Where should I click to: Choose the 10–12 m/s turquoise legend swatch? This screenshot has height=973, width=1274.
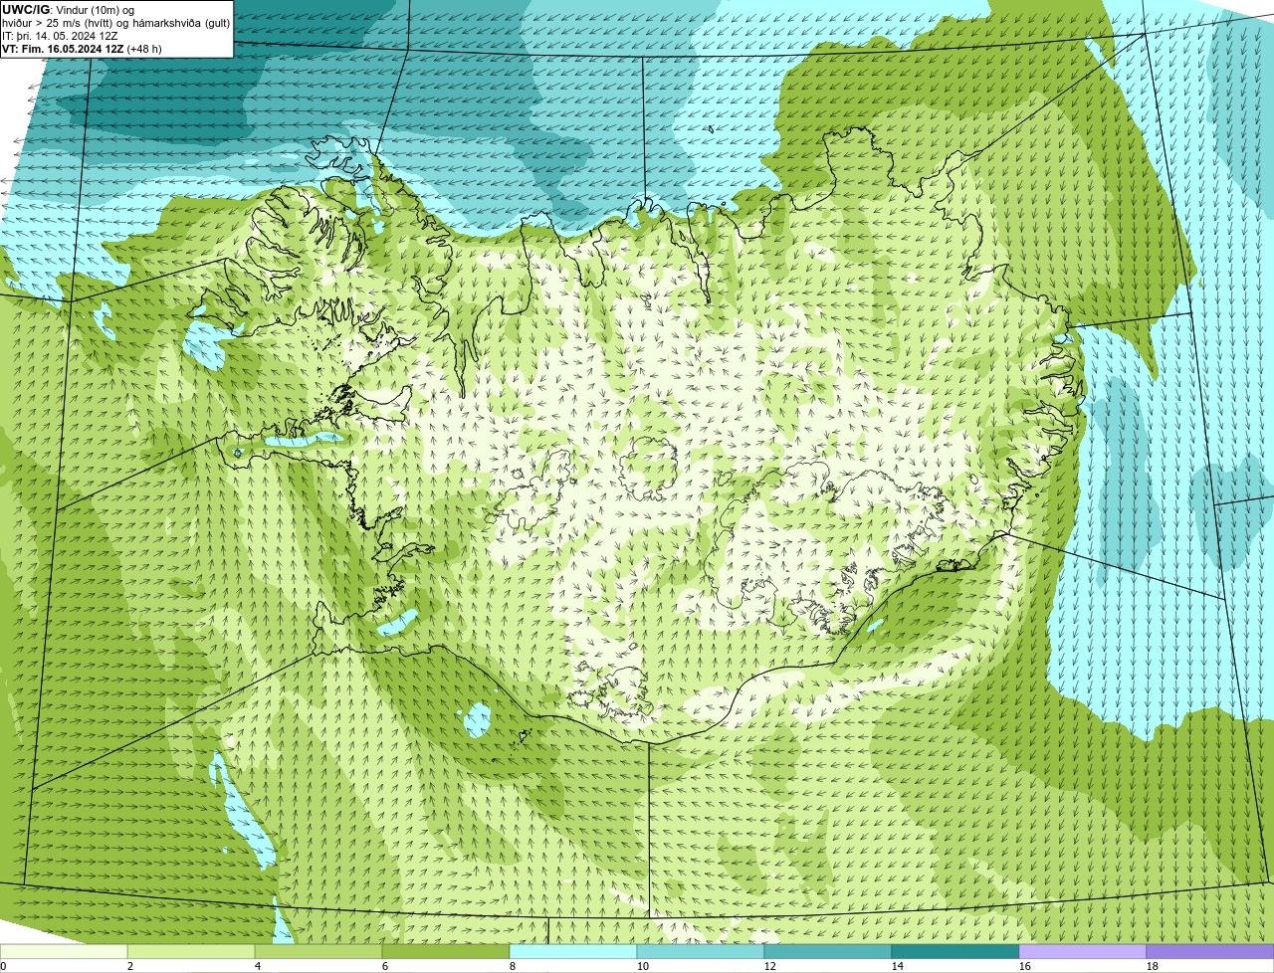point(701,951)
